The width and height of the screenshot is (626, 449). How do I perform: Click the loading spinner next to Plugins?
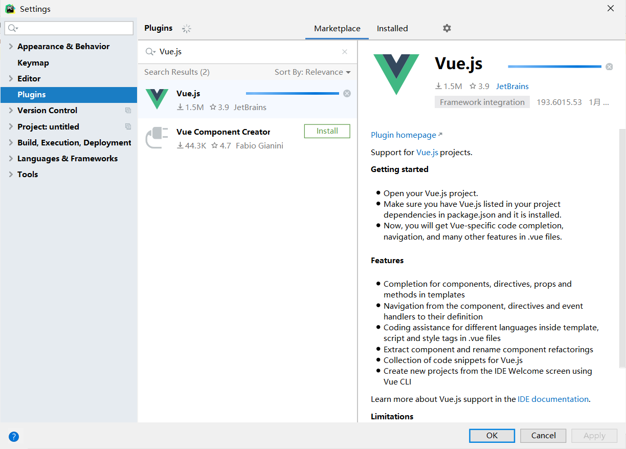pos(187,29)
